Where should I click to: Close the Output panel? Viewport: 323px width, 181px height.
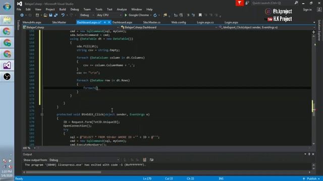point(313,154)
